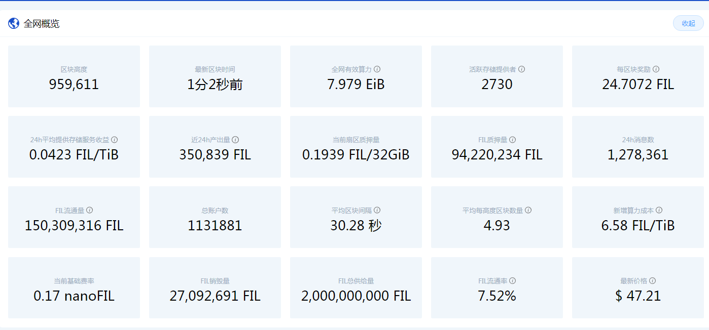The height and width of the screenshot is (330, 709).
Task: Click the FIL销毁量 value 27,092,691 FIL
Action: [x=215, y=296]
